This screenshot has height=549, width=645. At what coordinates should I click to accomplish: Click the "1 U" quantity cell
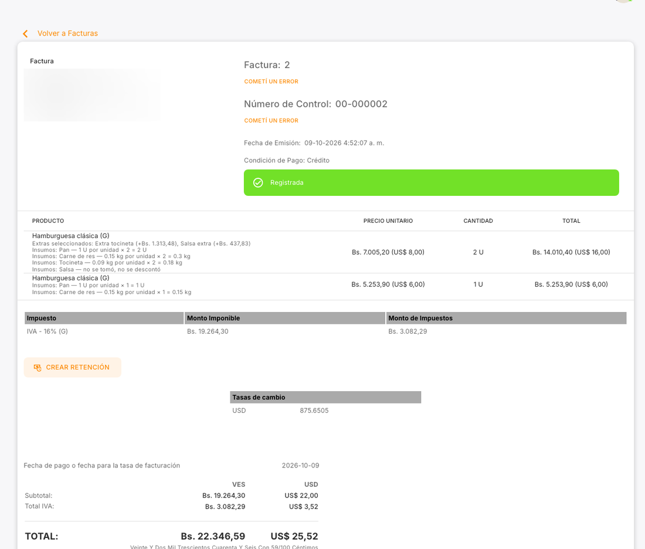(478, 284)
